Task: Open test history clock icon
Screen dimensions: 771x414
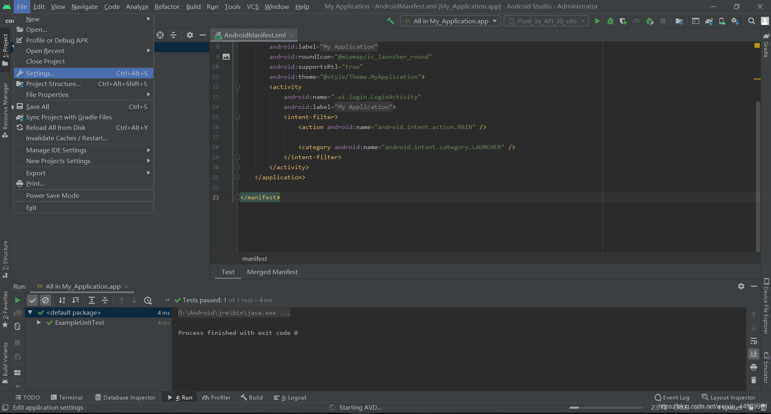Action: tap(148, 300)
